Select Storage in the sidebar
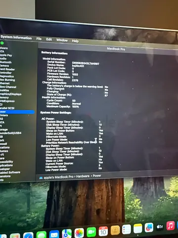The height and width of the screenshot is (238, 178). [4, 129]
